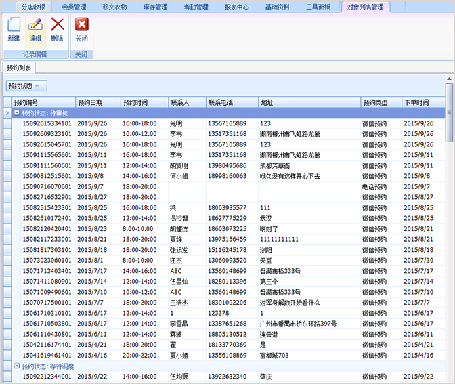
Task: Collapse the 预约状态: 等待调度 group
Action: tap(17, 366)
